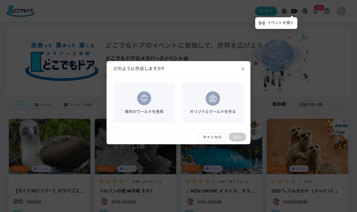Click orange 旅行ガイド tag on Swiss drone card
Screen dimensions: 357x212
pos(192,169)
